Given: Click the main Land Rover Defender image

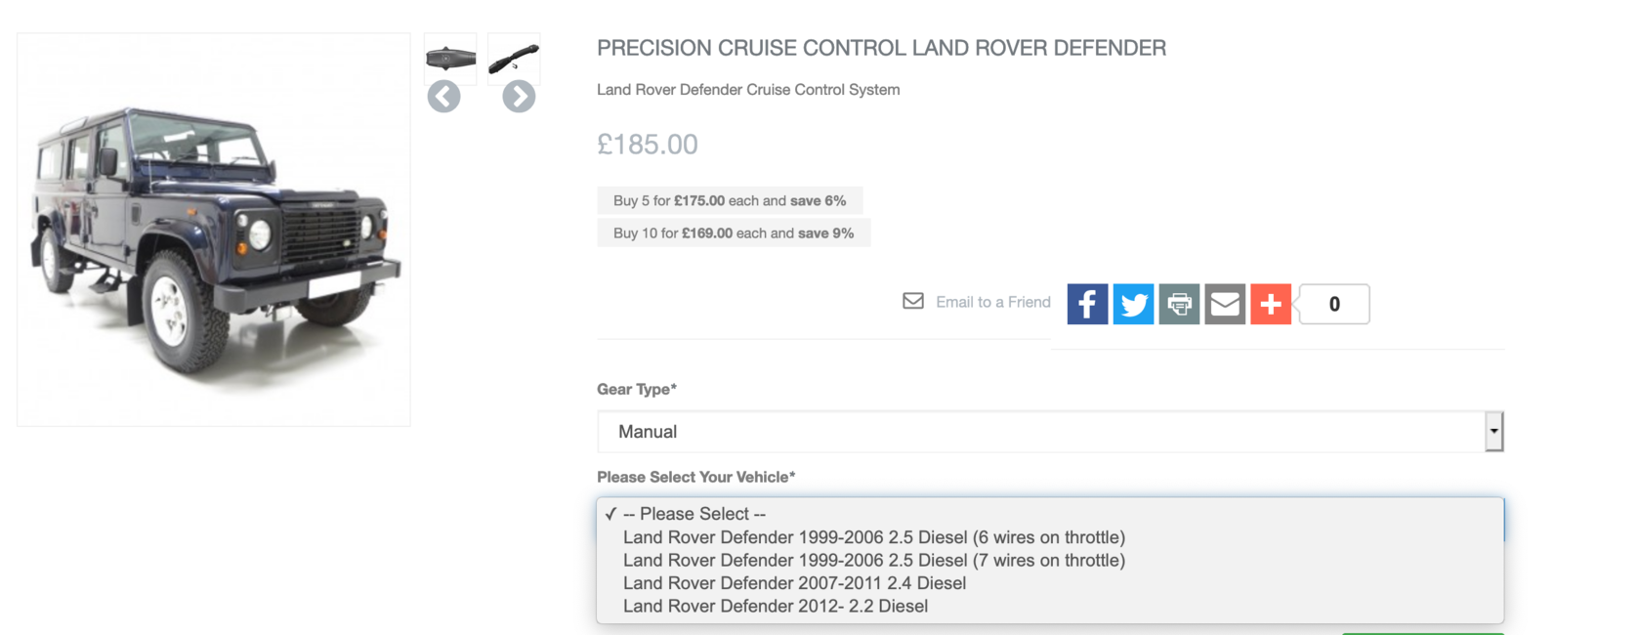Looking at the screenshot, I should [x=214, y=230].
